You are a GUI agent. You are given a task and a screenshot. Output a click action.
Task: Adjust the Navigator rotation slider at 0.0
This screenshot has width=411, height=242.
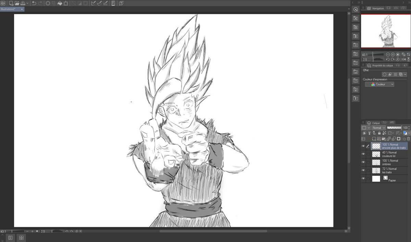373,59
